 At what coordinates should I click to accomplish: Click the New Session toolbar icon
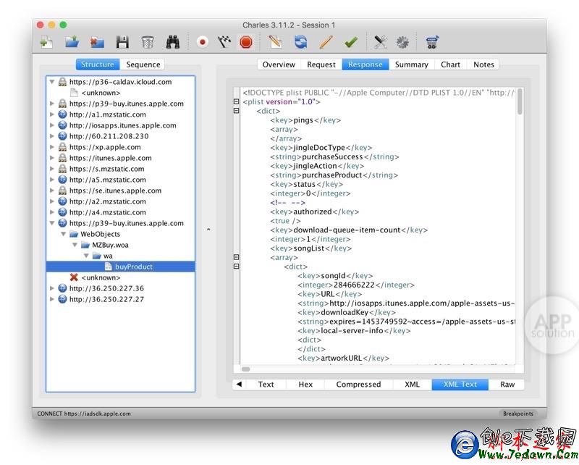tap(46, 42)
